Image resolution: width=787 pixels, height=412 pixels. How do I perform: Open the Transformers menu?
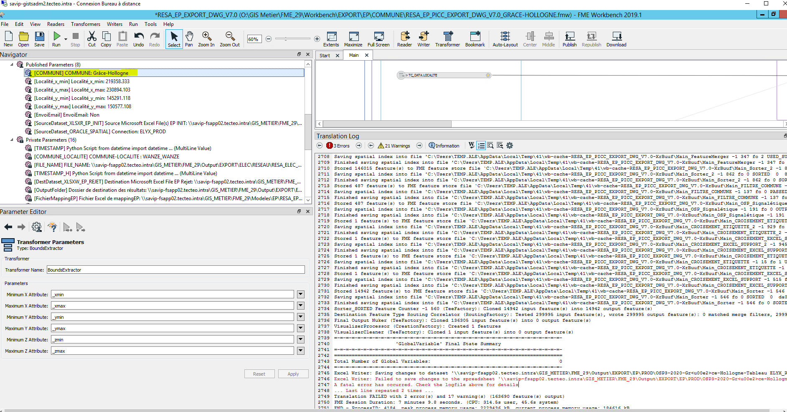pyautogui.click(x=86, y=24)
